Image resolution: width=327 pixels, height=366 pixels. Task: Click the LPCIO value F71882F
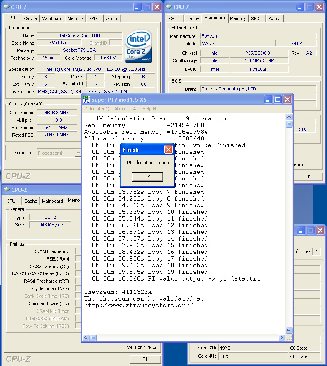pyautogui.click(x=259, y=69)
